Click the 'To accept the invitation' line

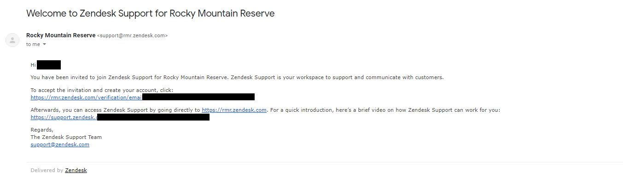tap(102, 90)
